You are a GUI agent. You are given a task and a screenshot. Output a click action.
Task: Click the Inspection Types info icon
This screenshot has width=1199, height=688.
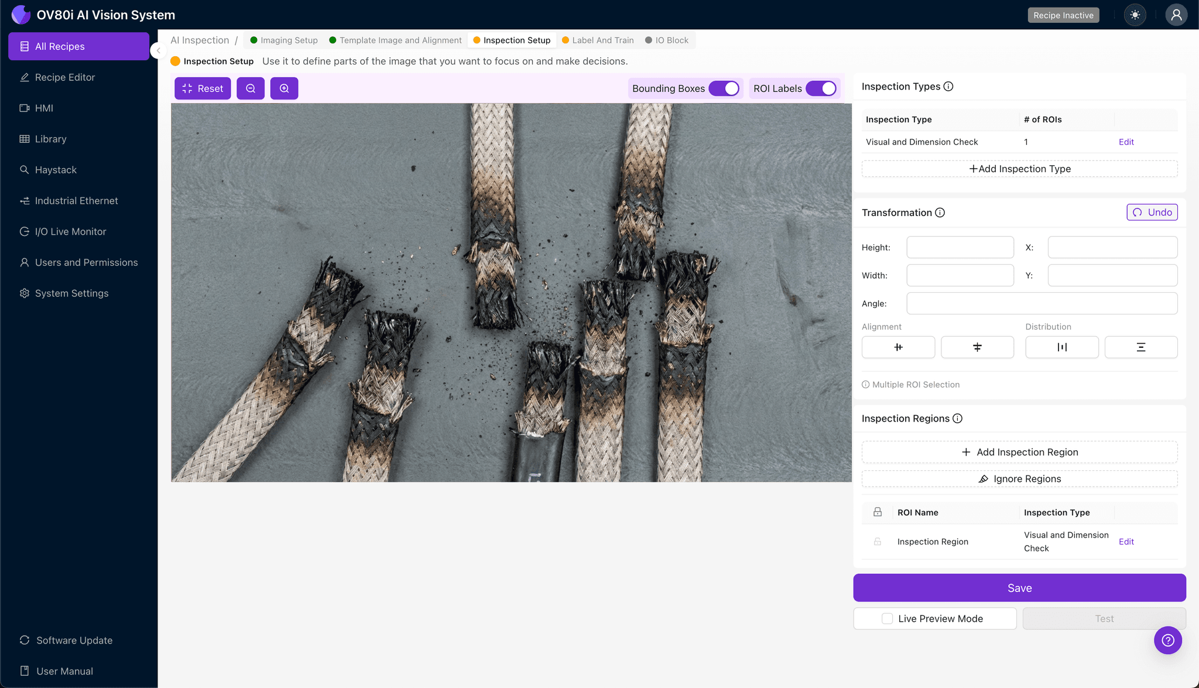click(948, 87)
